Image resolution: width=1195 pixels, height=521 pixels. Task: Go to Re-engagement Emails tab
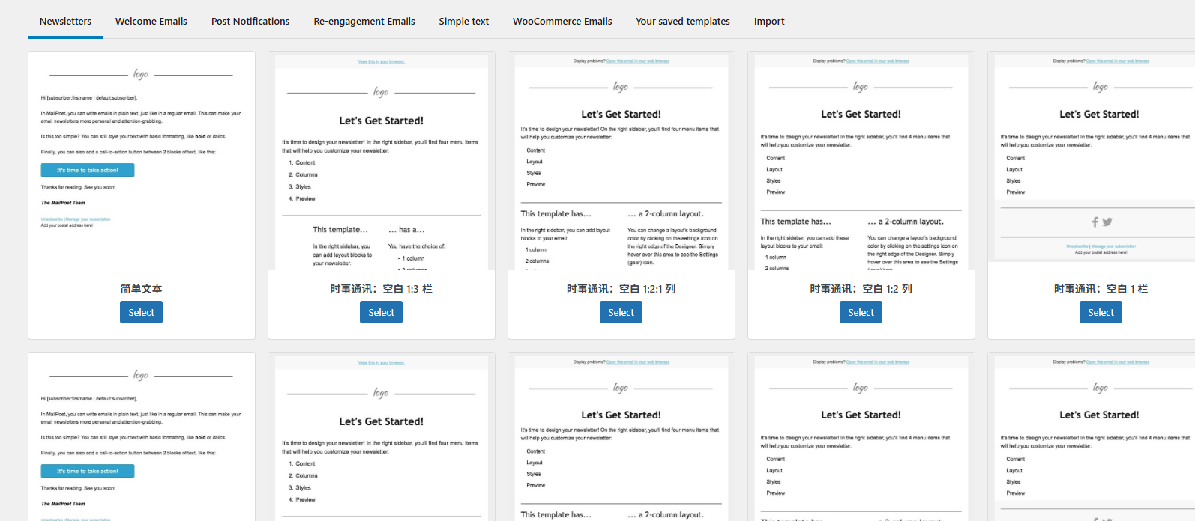click(x=364, y=21)
